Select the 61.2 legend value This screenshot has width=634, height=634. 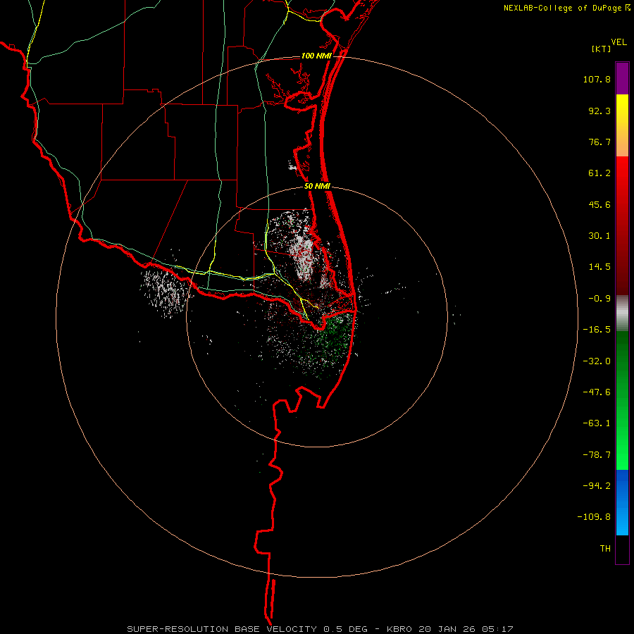[x=599, y=173]
